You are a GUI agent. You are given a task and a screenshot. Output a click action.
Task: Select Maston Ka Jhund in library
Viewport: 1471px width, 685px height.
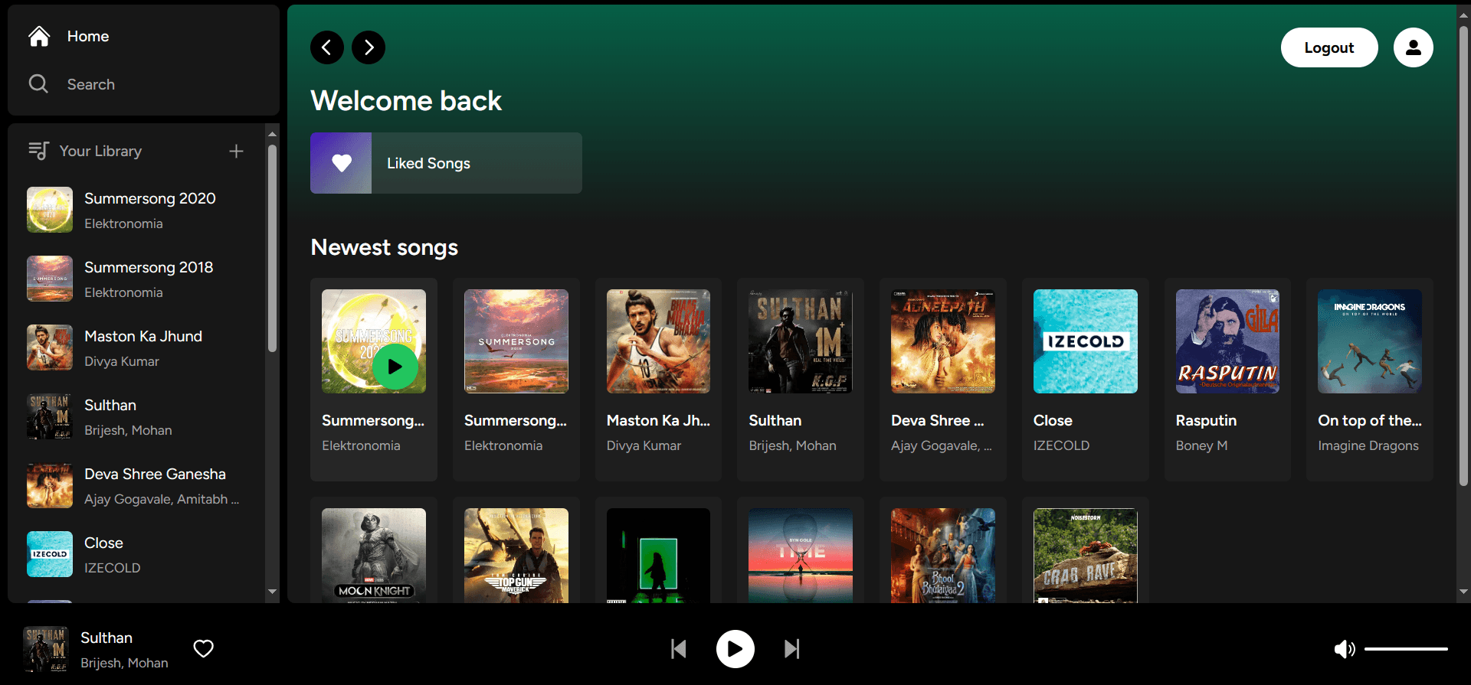click(136, 347)
